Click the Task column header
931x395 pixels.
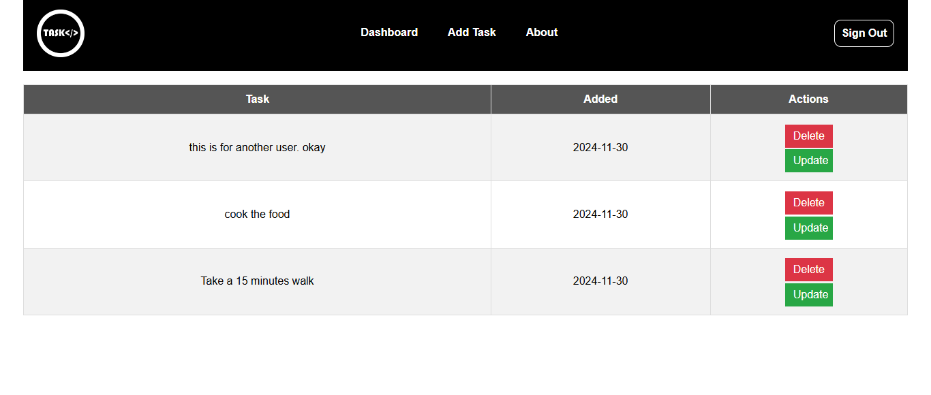coord(258,99)
